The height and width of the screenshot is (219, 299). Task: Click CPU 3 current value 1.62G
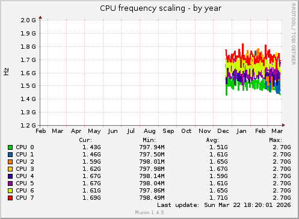[91, 169]
